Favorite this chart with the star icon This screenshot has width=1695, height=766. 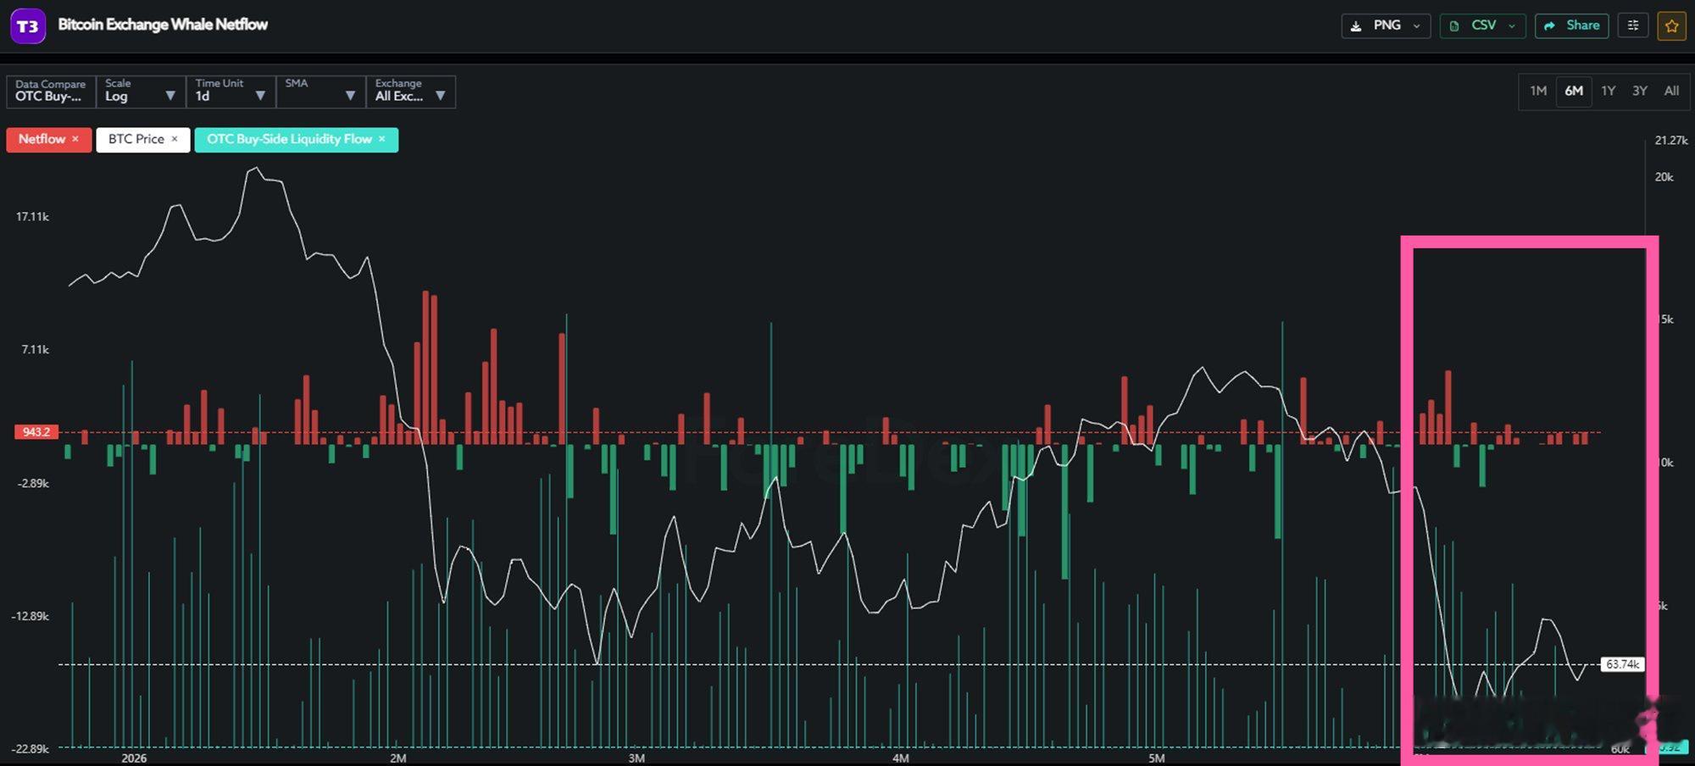click(1672, 25)
